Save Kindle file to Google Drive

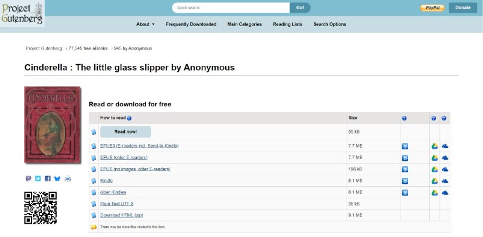click(434, 181)
